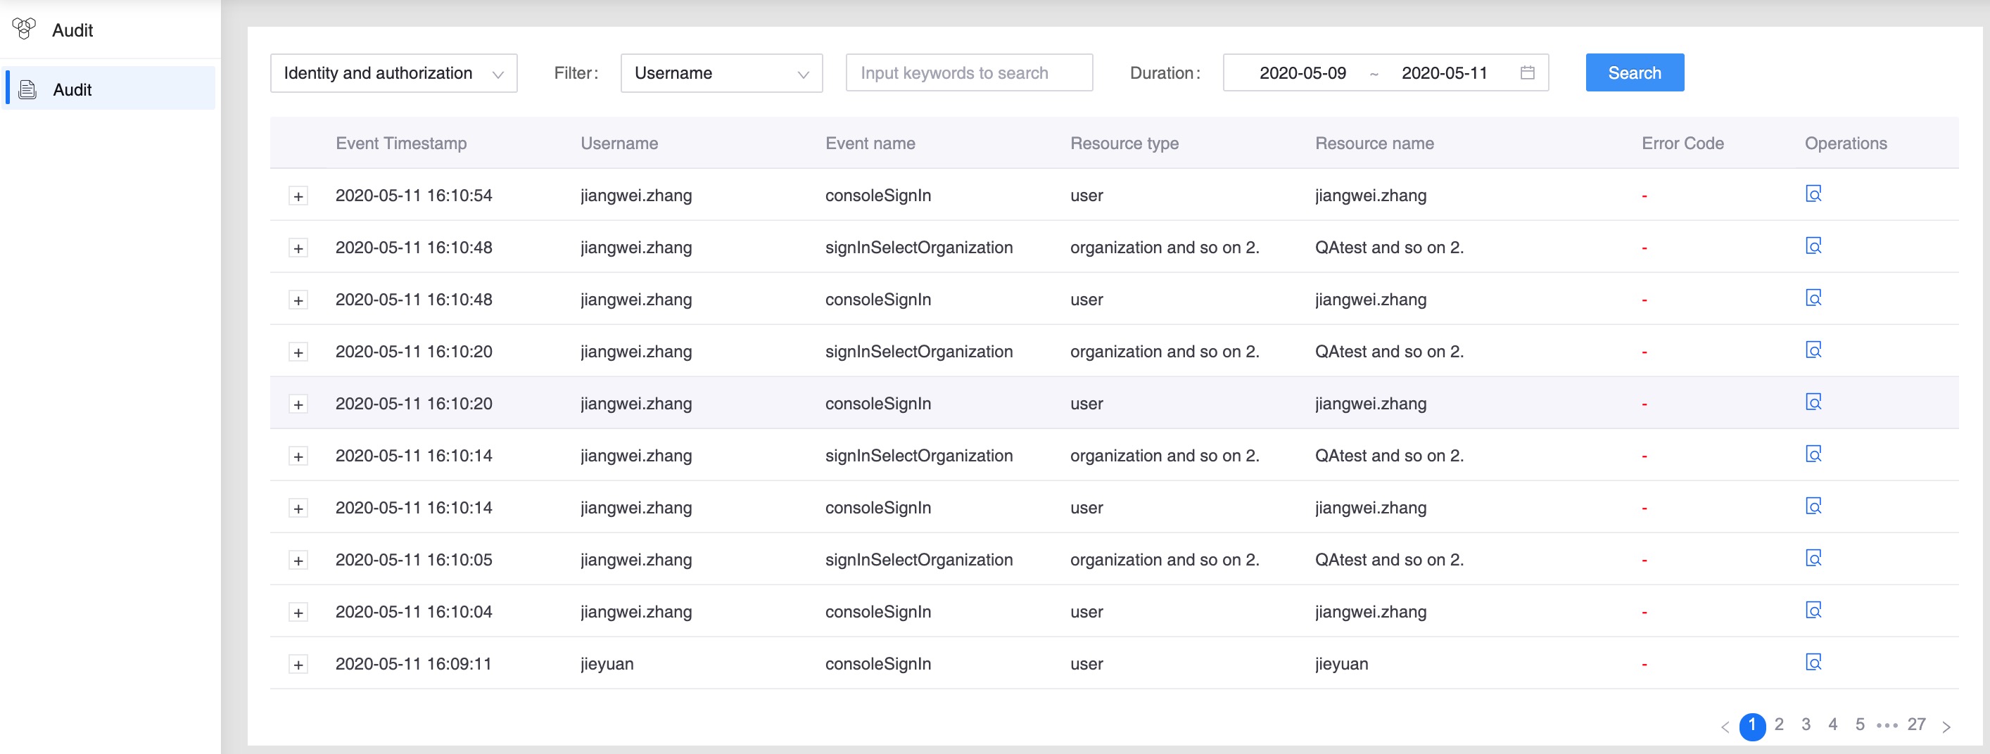Click Username column header
This screenshot has width=1990, height=754.
[x=619, y=143]
